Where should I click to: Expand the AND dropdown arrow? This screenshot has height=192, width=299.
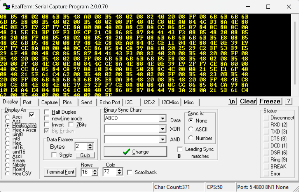coord(162,140)
